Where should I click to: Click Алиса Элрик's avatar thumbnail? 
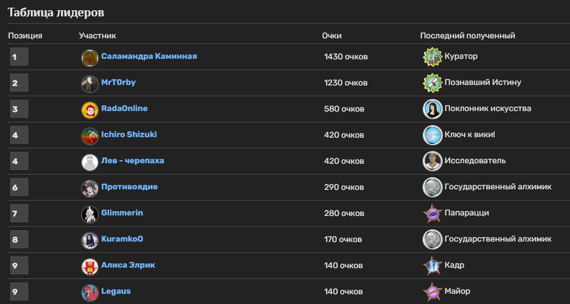point(90,267)
